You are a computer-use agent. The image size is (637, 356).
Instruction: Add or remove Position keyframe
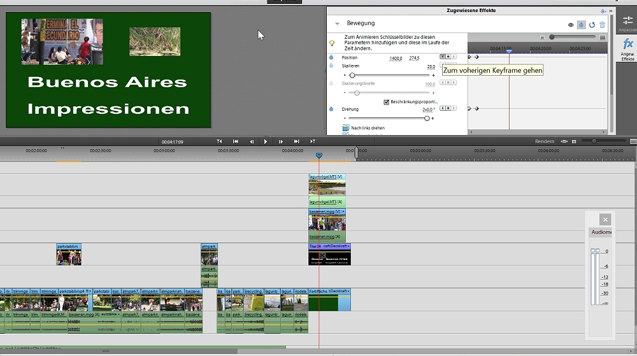click(x=448, y=57)
